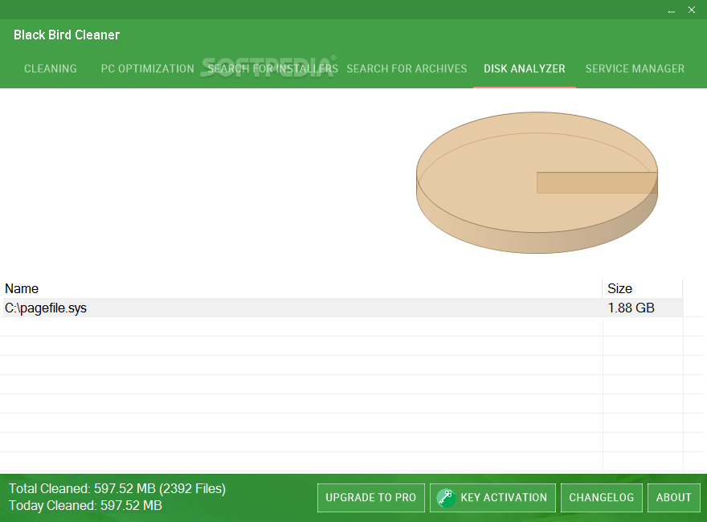This screenshot has height=522, width=707.
Task: Switch to the PC Optimization tab
Action: (148, 68)
